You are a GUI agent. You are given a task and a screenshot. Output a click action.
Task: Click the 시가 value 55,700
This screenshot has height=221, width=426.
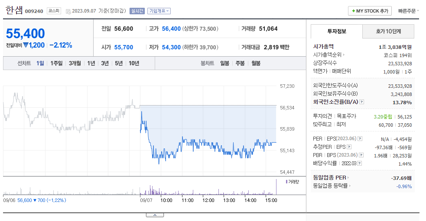pos(124,47)
